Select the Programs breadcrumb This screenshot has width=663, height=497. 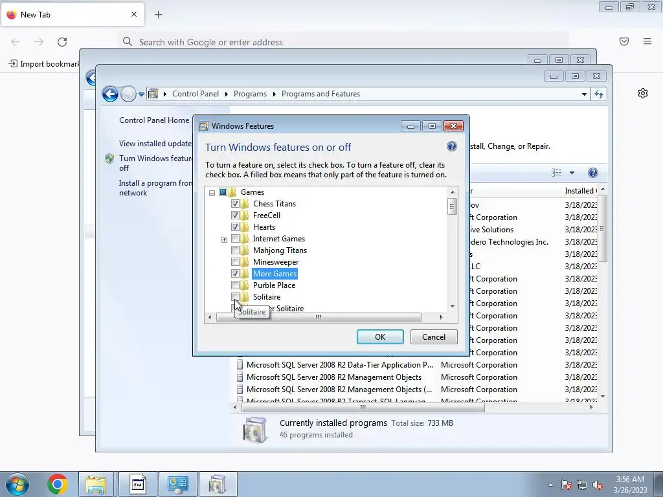[250, 94]
